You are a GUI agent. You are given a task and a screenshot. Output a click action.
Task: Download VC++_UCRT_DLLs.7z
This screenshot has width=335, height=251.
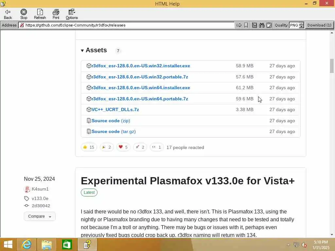point(115,109)
